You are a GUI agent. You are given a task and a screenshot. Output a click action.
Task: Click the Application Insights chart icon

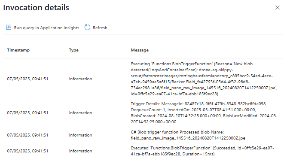pos(9,27)
